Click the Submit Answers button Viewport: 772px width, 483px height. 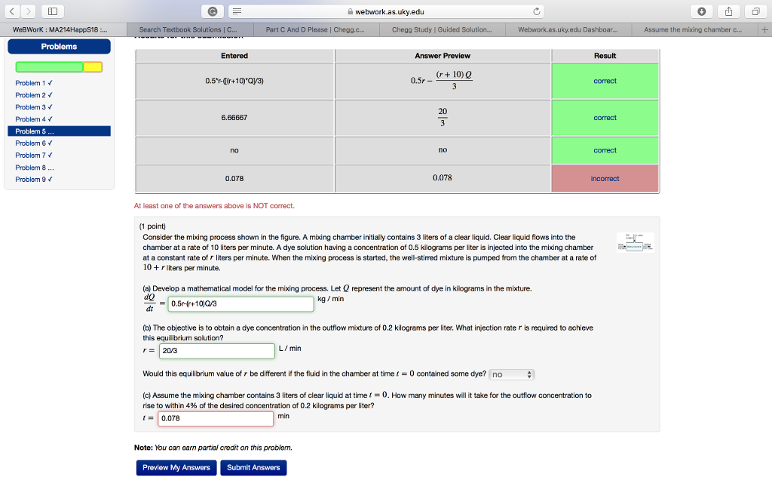coord(253,467)
